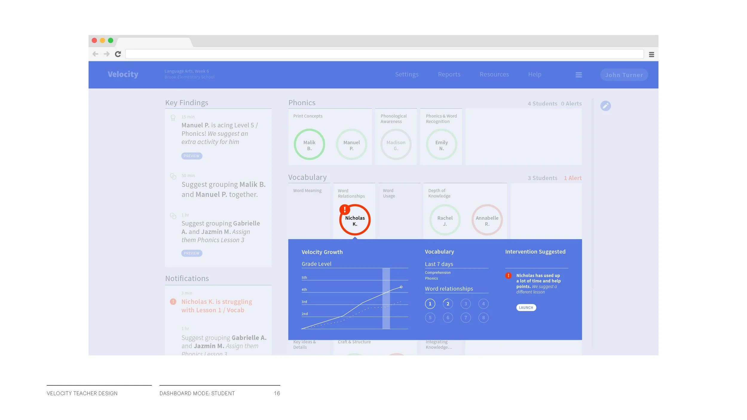
Task: Click the blue pencil edit icon
Action: click(x=605, y=106)
